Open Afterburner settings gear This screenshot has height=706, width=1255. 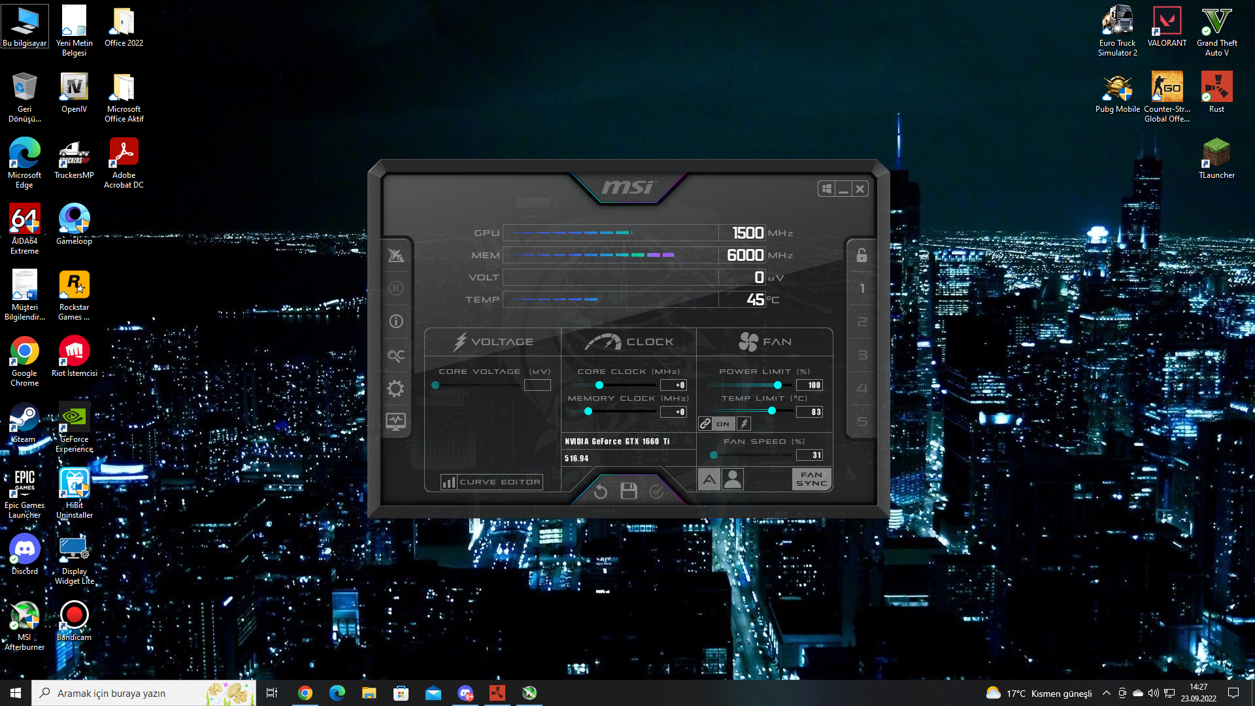pos(395,389)
